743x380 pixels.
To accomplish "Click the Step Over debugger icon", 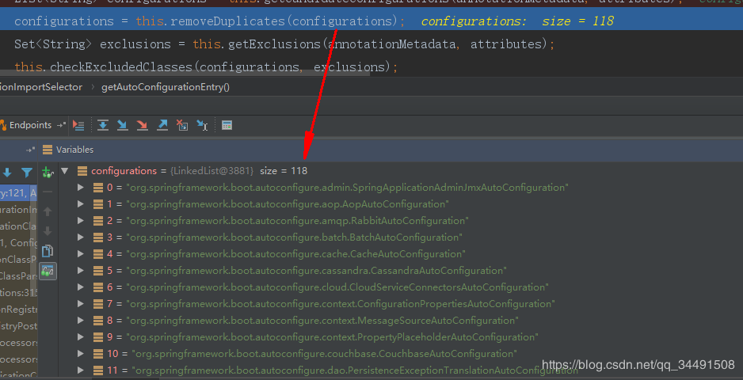I will (103, 125).
